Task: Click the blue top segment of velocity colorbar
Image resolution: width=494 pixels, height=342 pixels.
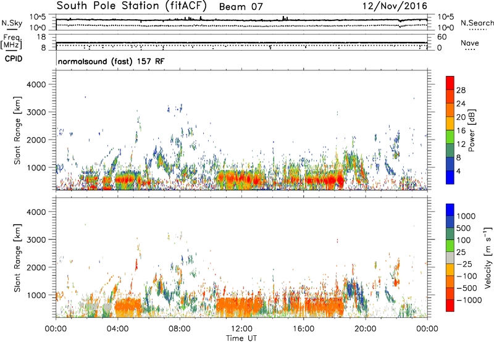Action: click(450, 210)
